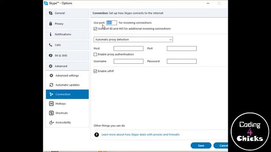Open the Automatic proxy detection dropdown
The height and width of the screenshot is (152, 271).
(x=133, y=39)
